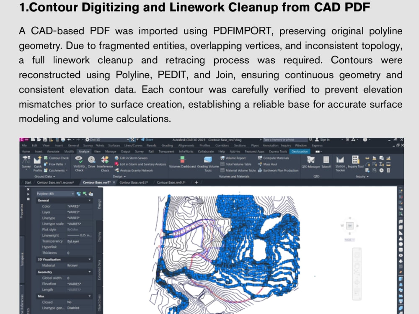Click the Elevation *VARIES* value field
419x314 pixels.
pos(79,284)
